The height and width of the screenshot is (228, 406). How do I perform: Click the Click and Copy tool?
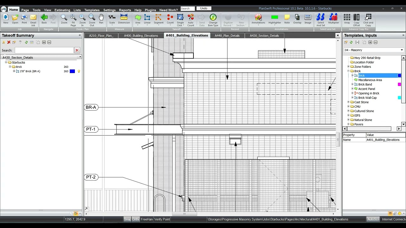pyautogui.click(x=368, y=20)
